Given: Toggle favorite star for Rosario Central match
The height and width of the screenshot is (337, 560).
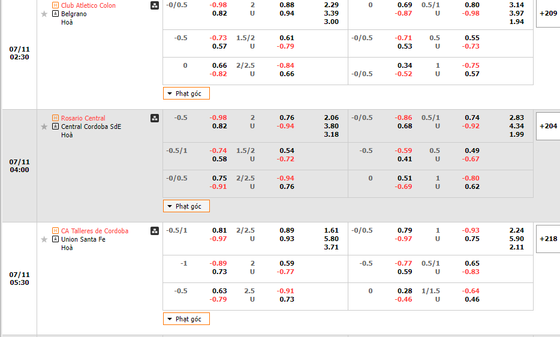Looking at the screenshot, I should pyautogui.click(x=44, y=127).
